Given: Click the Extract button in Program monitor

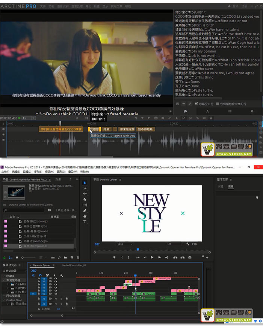Looking at the screenshot, I should (x=183, y=257).
